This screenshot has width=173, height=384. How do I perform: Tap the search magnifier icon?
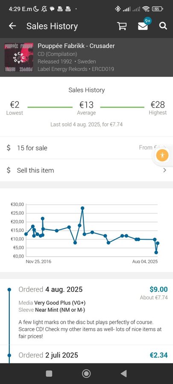click(x=163, y=26)
